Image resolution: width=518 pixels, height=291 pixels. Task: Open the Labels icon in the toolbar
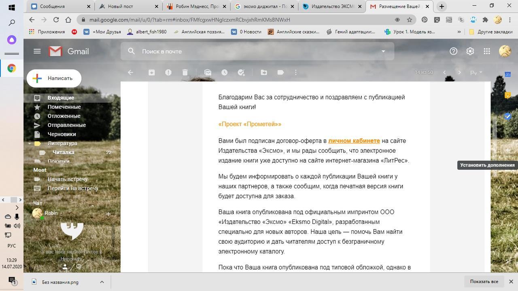point(280,72)
